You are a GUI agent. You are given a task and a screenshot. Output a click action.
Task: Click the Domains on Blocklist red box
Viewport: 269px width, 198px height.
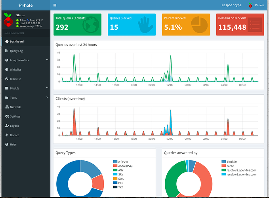(x=240, y=25)
